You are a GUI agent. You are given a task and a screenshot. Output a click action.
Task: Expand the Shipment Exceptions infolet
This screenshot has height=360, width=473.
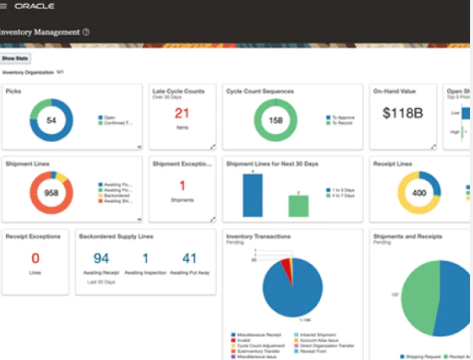pyautogui.click(x=213, y=220)
